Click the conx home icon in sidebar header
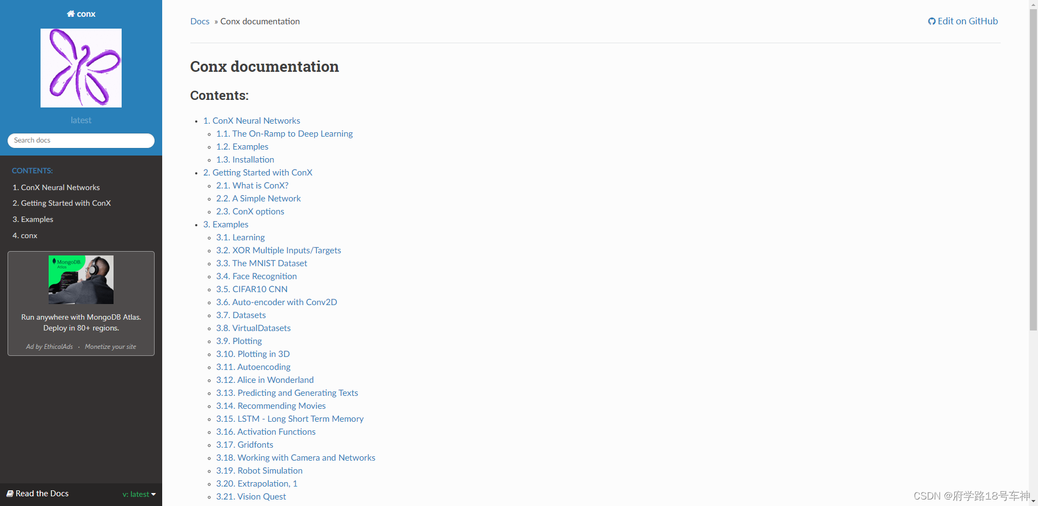Viewport: 1038px width, 506px height. click(71, 14)
